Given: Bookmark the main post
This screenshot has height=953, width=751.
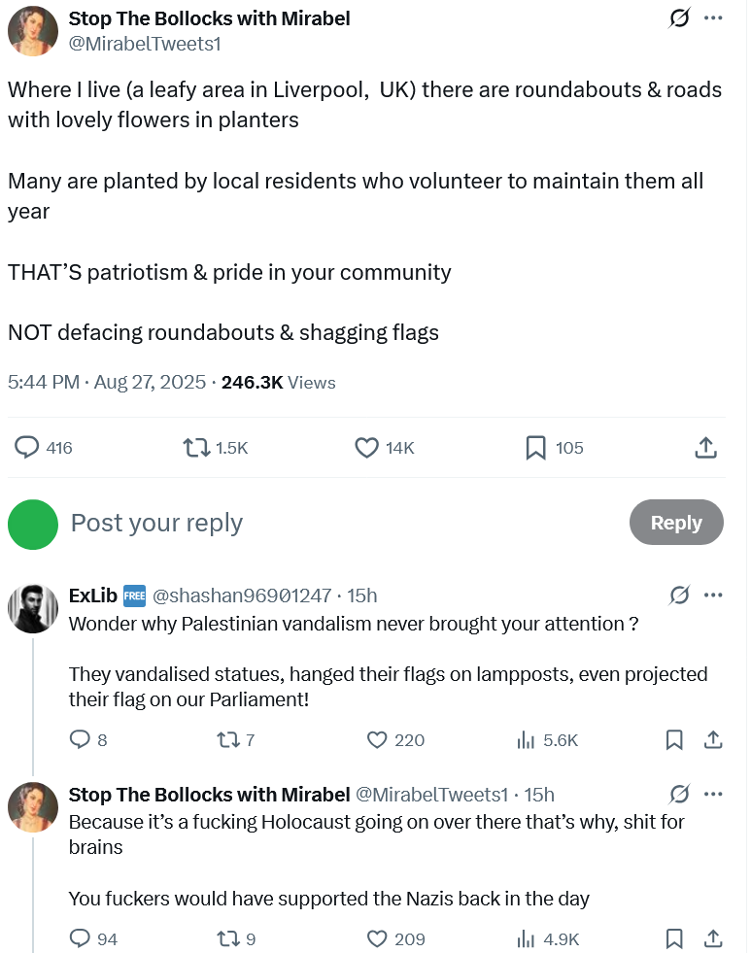Looking at the screenshot, I should coord(535,448).
